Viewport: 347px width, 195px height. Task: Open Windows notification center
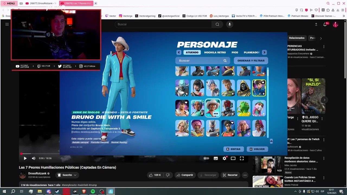(x=342, y=191)
